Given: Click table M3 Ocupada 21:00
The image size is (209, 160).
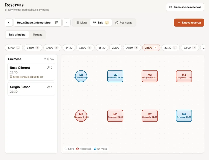Looking at the screenshot, I should pyautogui.click(x=150, y=76).
